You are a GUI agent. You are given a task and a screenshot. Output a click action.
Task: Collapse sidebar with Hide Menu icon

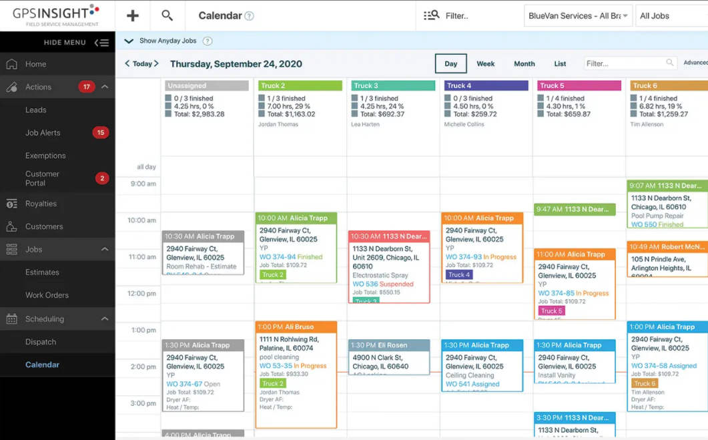pos(101,43)
